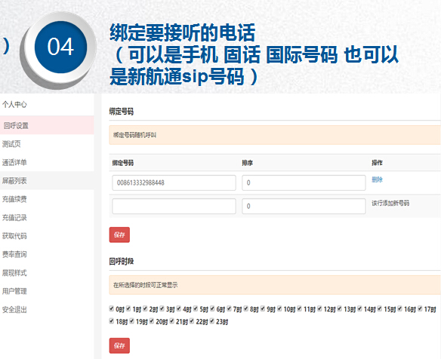
Task: Click the 保存 button under 绑定号码
Action: 119,235
